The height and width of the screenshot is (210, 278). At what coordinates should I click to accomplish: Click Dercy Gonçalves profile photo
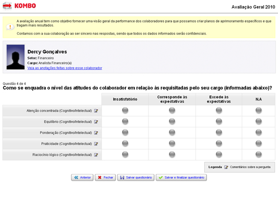click(x=16, y=57)
